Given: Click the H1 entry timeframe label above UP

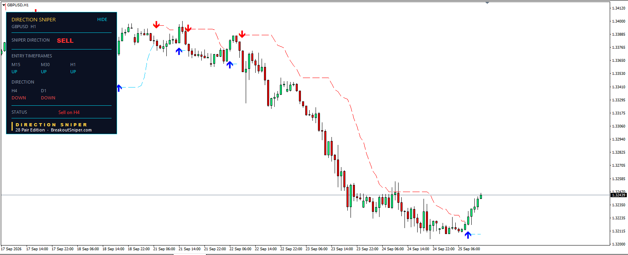Looking at the screenshot, I should [x=73, y=65].
